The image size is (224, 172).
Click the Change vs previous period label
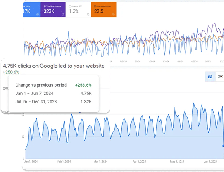coord(41,85)
